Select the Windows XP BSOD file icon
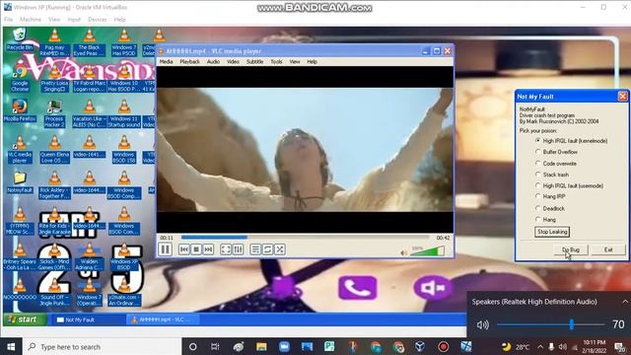The height and width of the screenshot is (355, 631). tap(124, 256)
